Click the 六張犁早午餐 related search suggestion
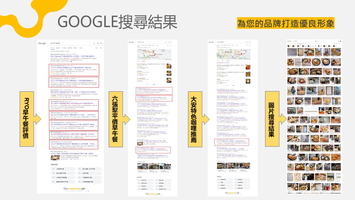 pos(60,169)
